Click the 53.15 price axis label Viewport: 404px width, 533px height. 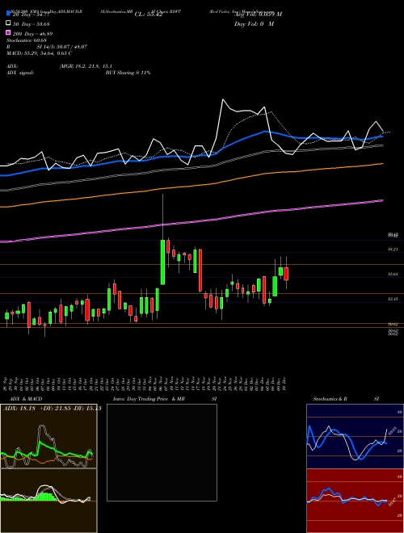[393, 299]
